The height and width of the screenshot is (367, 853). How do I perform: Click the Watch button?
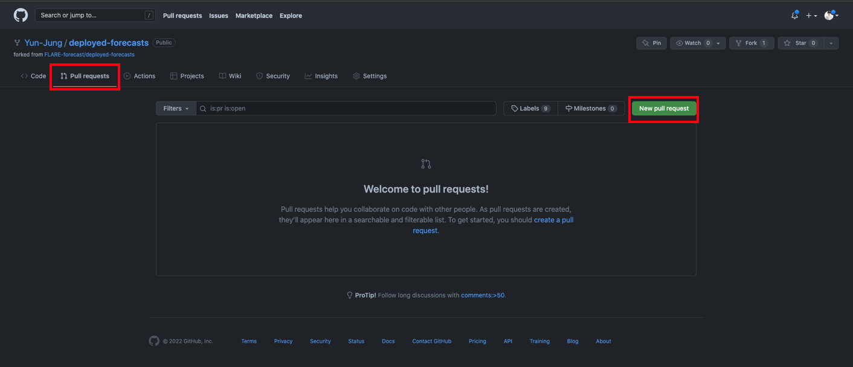(692, 43)
